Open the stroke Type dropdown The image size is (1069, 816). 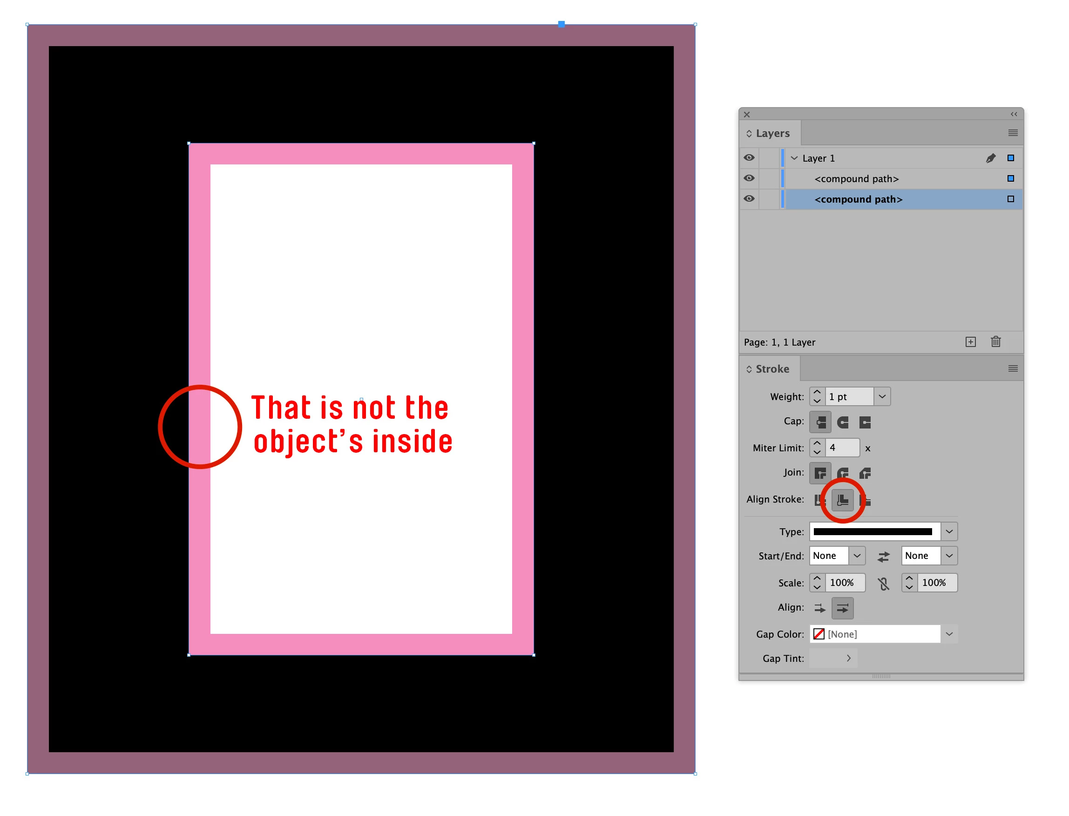click(948, 531)
